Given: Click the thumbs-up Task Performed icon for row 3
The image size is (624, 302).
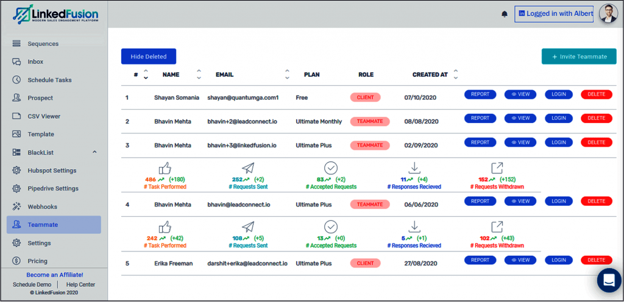Looking at the screenshot, I should tap(165, 169).
